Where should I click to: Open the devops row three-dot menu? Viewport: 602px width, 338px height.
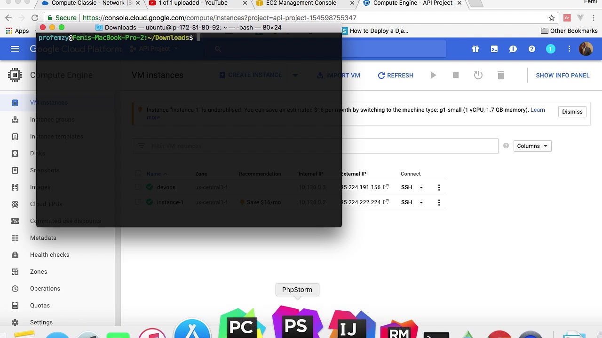[439, 187]
